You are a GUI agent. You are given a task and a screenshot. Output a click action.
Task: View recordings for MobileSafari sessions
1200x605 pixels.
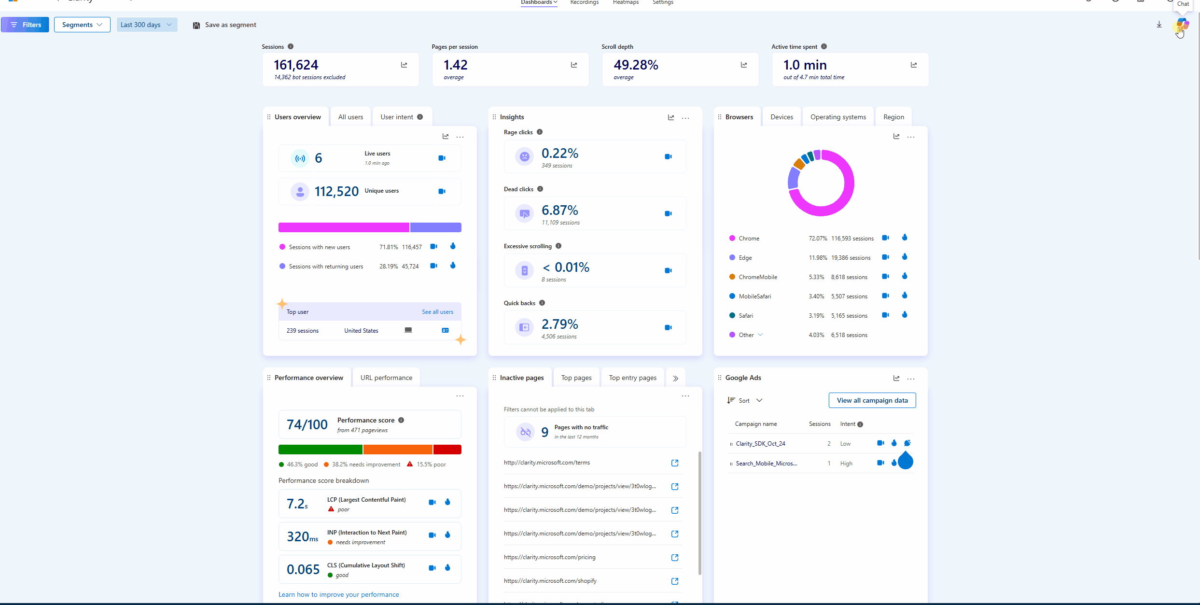click(x=886, y=295)
